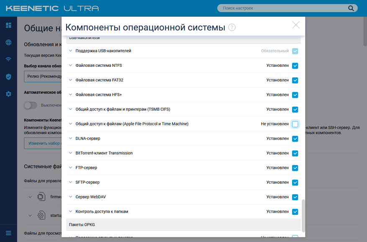Open the Internet globe icon in sidebar

[8, 42]
